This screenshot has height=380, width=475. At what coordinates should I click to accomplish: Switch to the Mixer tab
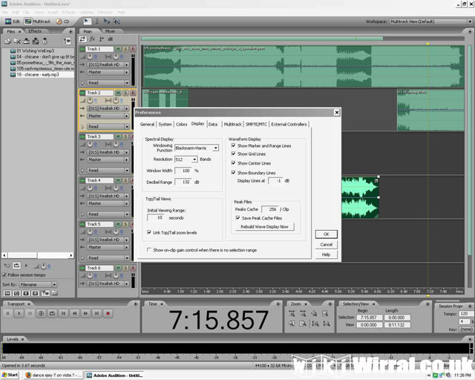point(110,31)
